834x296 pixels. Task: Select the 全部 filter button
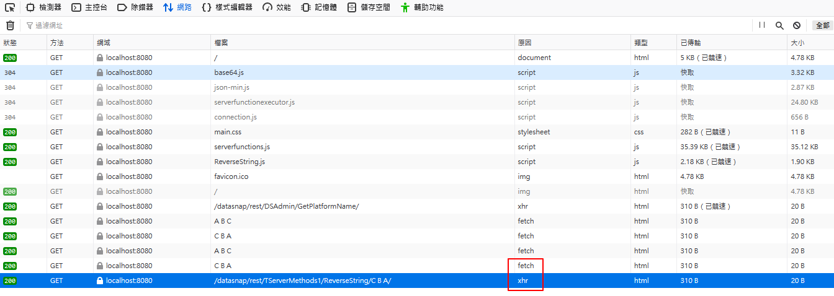822,25
